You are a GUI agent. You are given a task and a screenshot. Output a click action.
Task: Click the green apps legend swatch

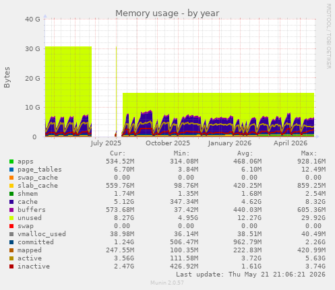(x=11, y=161)
